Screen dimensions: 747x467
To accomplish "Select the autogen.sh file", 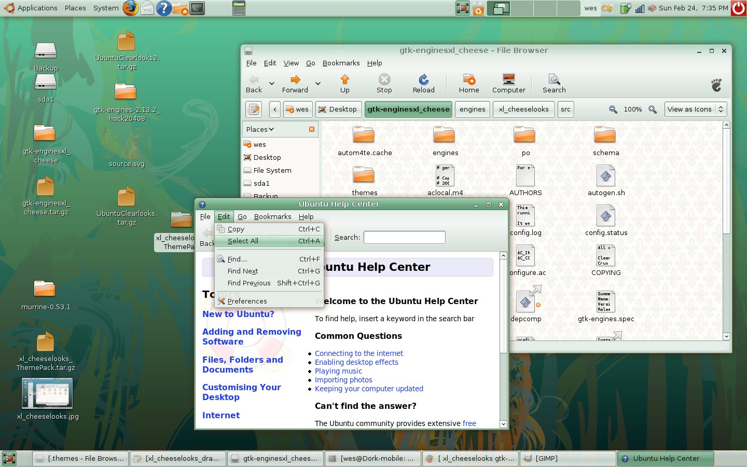I will coord(606,181).
